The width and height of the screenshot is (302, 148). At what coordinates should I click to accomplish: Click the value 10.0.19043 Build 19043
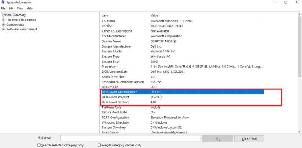167,26
